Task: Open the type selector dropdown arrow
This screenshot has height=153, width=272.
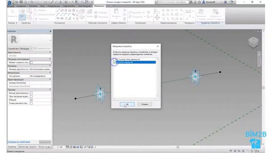Action: click(50, 40)
